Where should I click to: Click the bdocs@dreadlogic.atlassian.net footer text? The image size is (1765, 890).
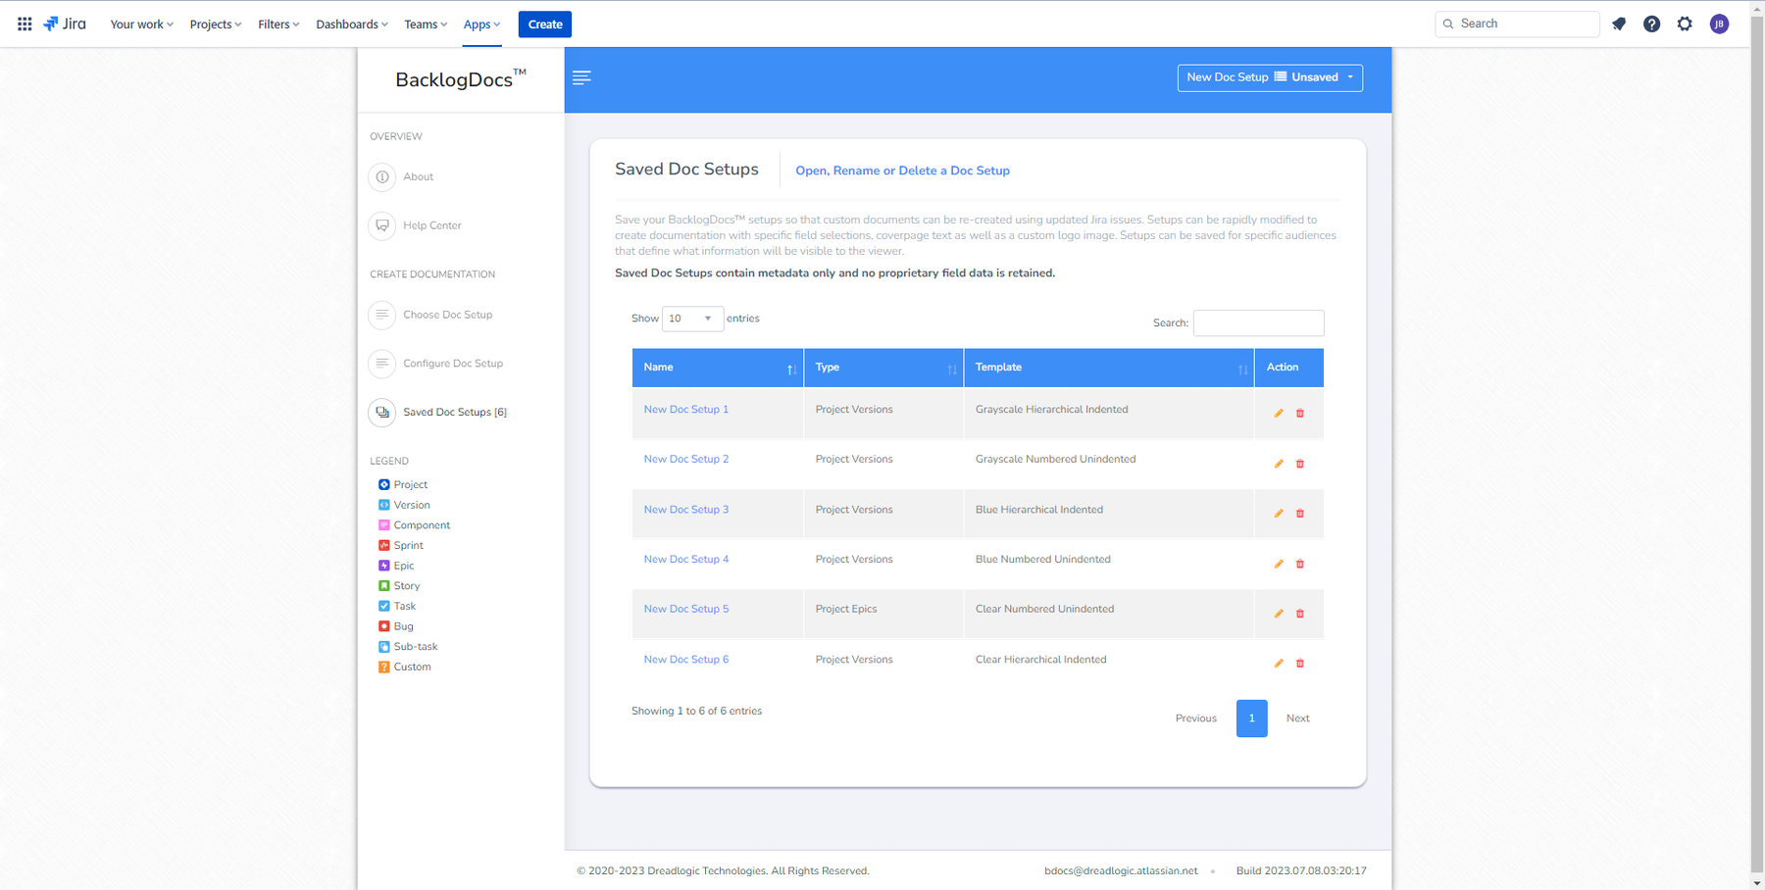[x=1121, y=870]
